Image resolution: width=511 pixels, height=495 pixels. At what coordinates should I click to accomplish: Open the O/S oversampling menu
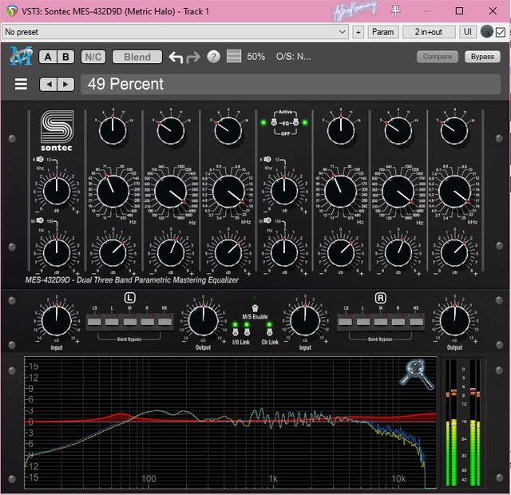pyautogui.click(x=293, y=57)
